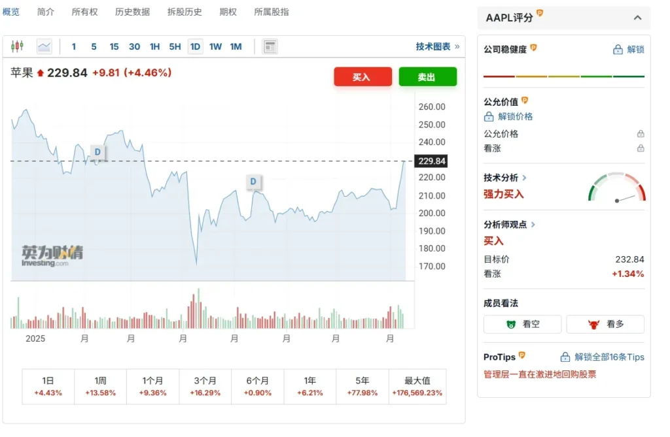The height and width of the screenshot is (437, 670).
Task: Click the orange P badge beside AAPL评分
Action: point(540,13)
